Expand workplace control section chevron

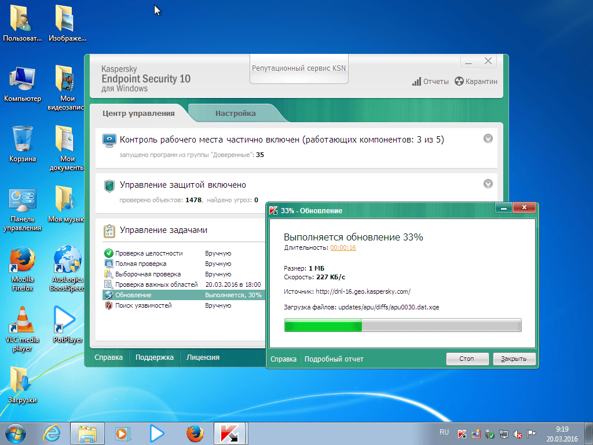488,138
